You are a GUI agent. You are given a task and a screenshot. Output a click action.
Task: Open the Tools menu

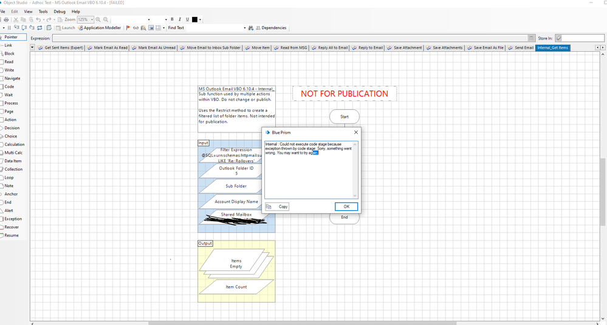[x=43, y=12]
